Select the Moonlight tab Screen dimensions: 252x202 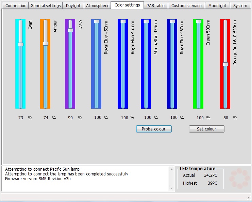[x=217, y=6]
